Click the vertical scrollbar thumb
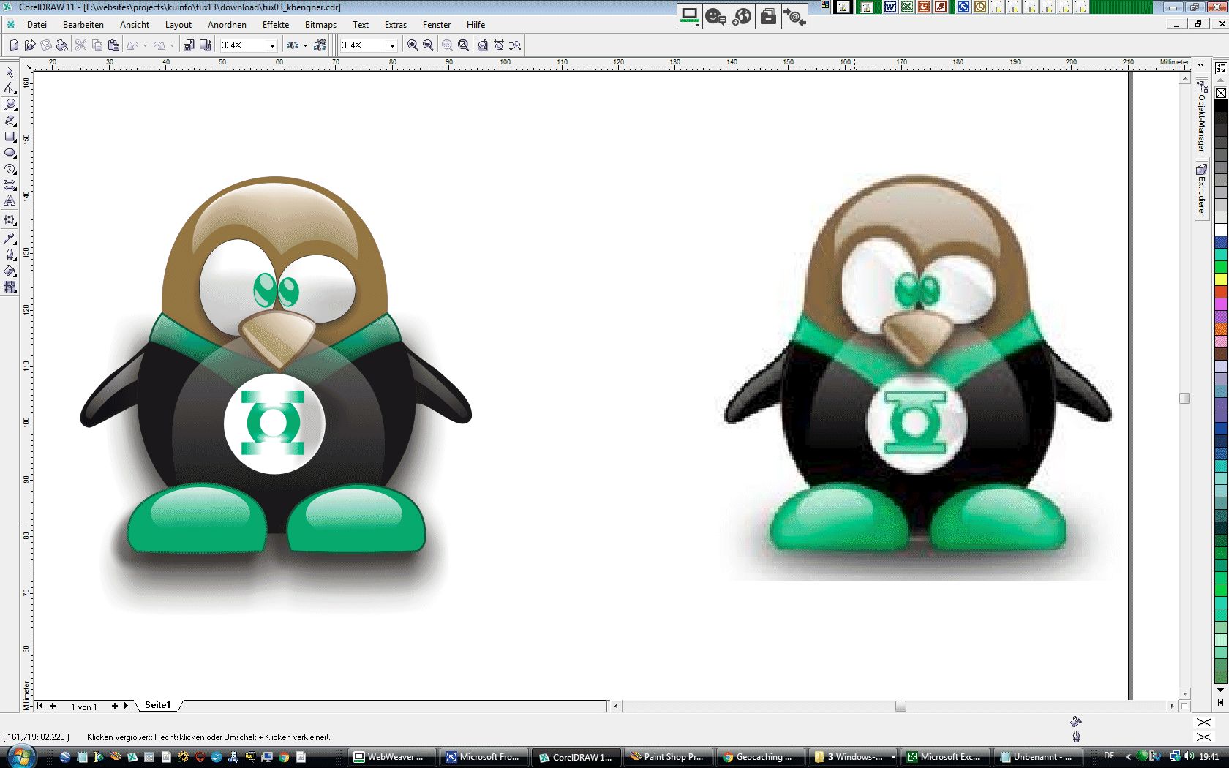 click(x=1184, y=398)
